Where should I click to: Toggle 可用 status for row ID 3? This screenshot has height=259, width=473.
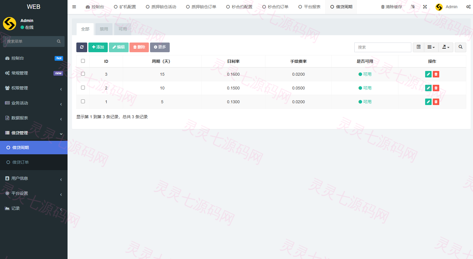(x=365, y=74)
